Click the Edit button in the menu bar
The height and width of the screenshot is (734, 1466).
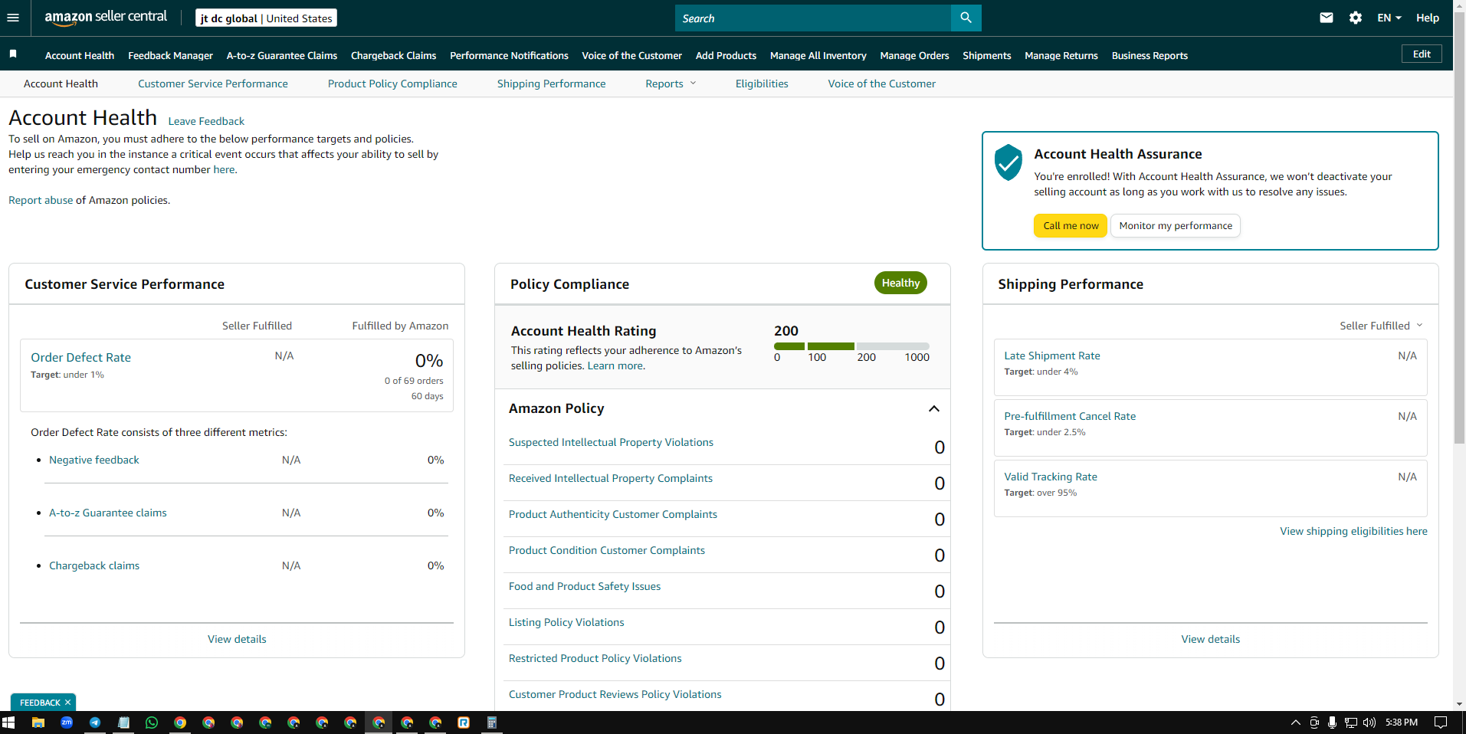(1422, 54)
